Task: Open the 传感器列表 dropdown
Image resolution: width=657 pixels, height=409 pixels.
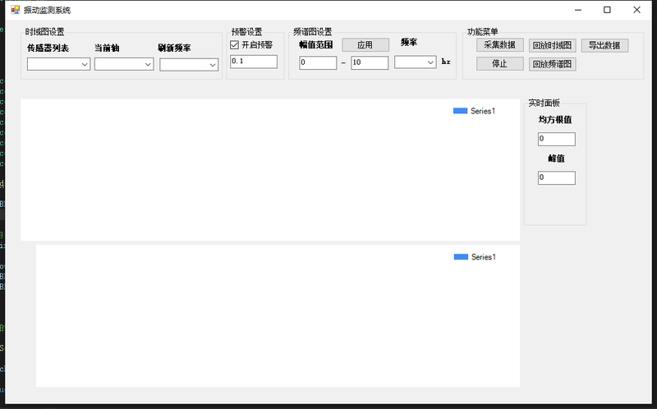Action: click(x=58, y=64)
